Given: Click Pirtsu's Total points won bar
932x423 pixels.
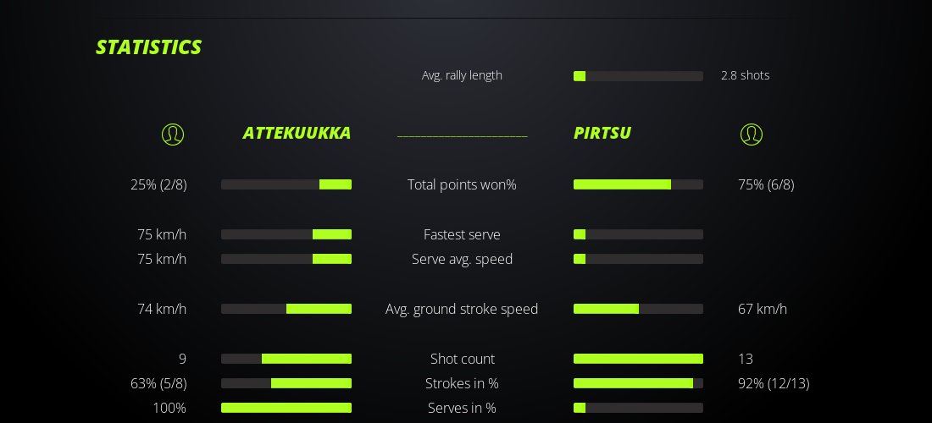Looking at the screenshot, I should 638,184.
